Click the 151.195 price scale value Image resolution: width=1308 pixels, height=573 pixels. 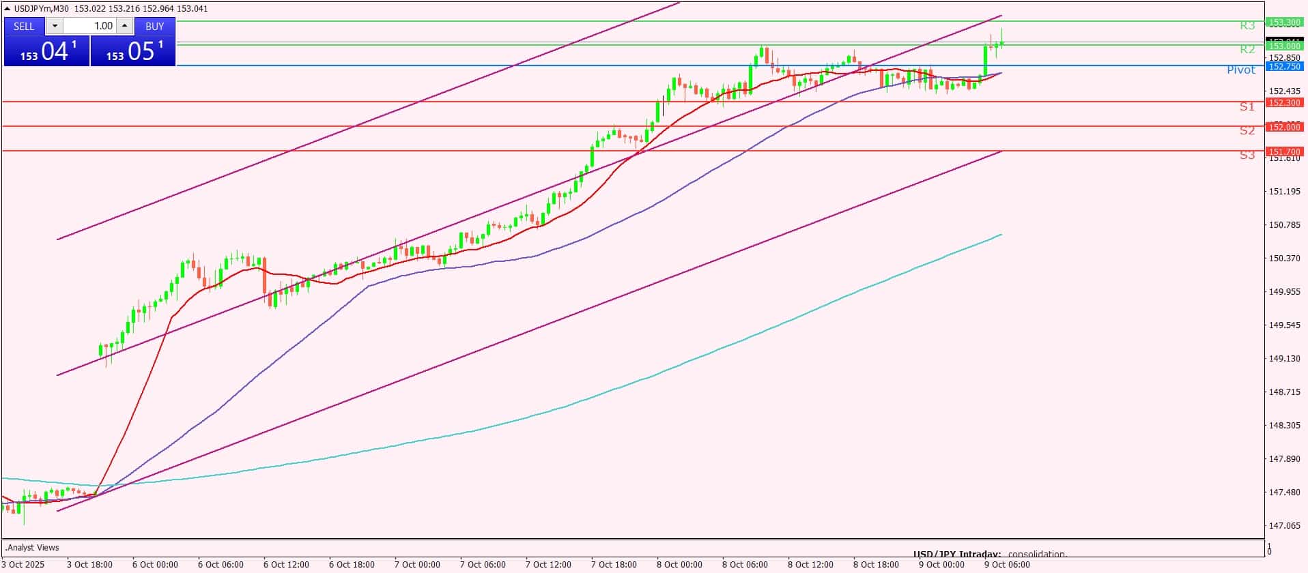1284,192
